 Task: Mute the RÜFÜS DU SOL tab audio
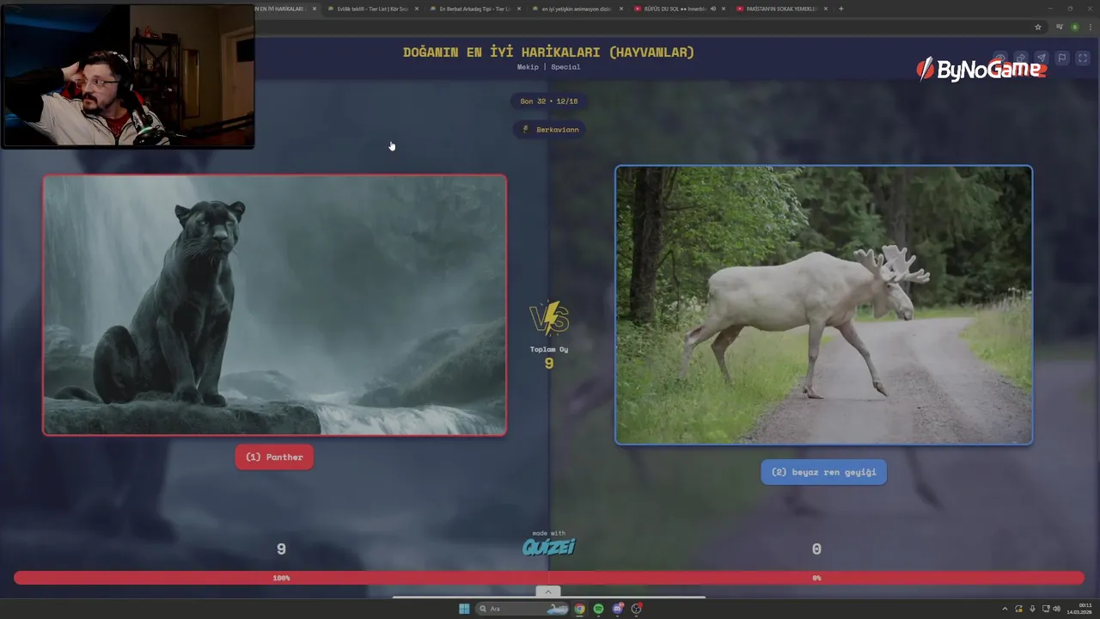tap(712, 9)
